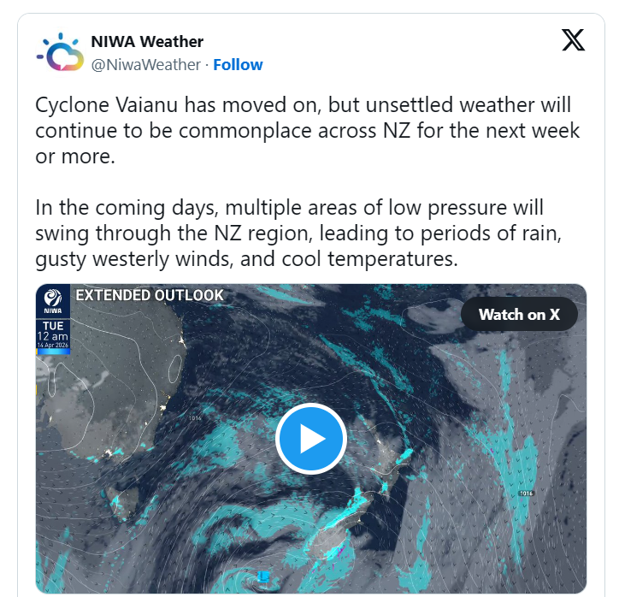
Task: Follow the NIWA Weather account
Action: click(x=238, y=65)
